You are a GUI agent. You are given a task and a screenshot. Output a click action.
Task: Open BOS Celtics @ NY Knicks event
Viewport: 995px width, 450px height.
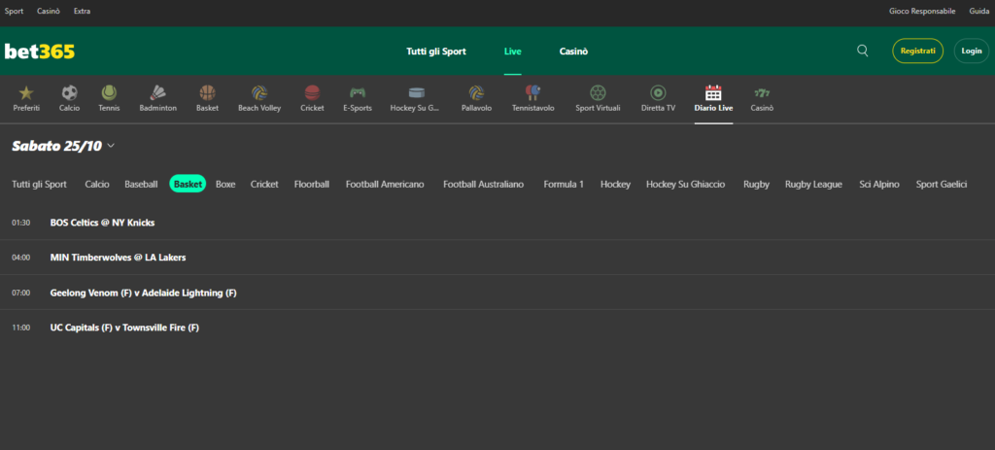tap(102, 223)
